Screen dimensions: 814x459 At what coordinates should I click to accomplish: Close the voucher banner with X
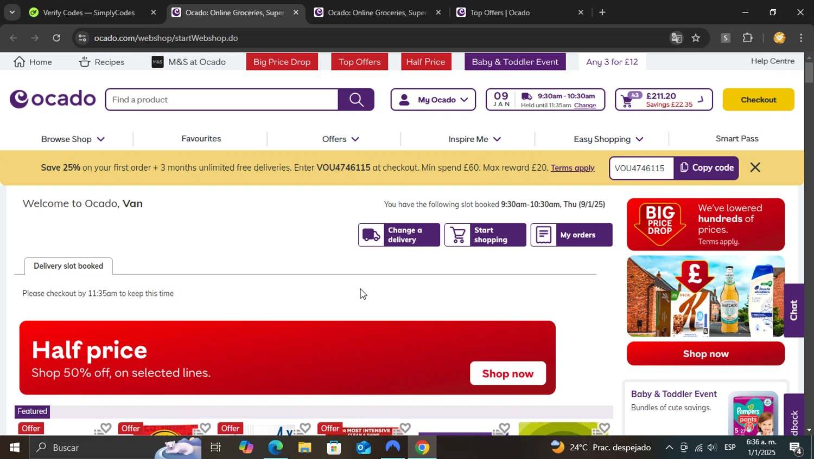[755, 167]
